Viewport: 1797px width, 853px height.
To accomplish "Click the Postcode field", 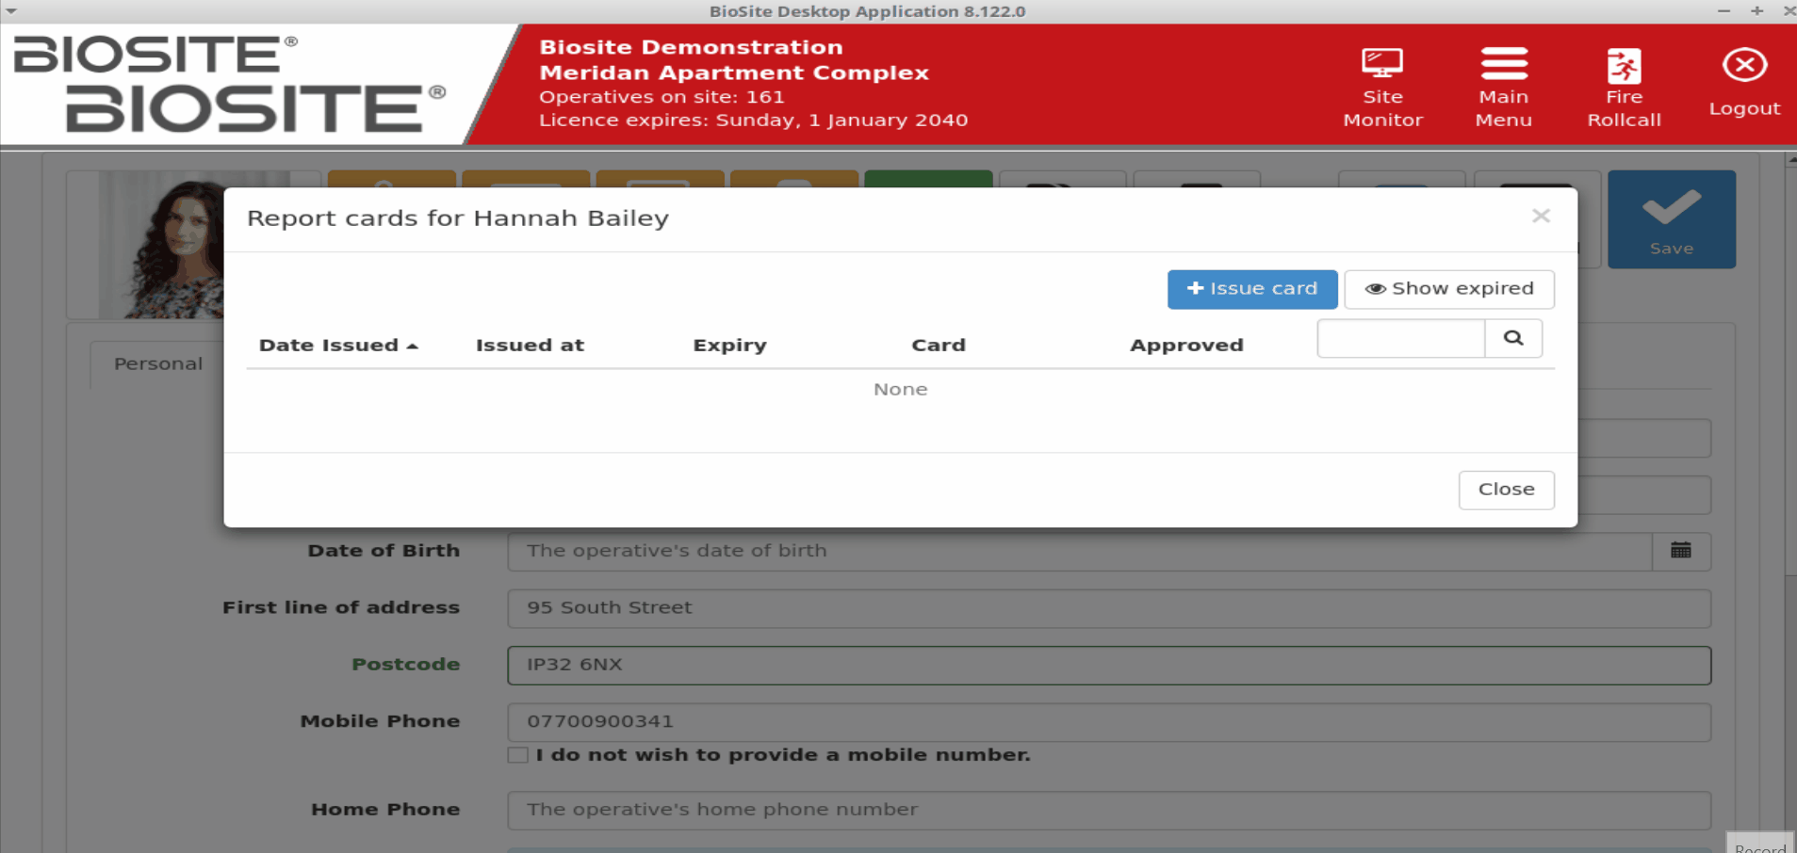I will (1109, 665).
